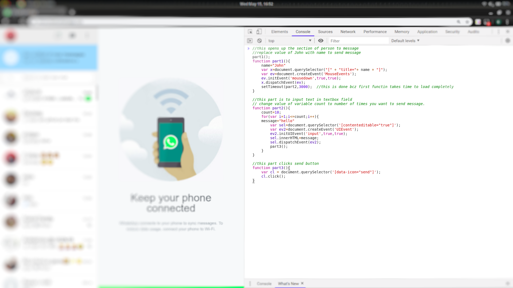
Task: Close the What's New drawer tab
Action: click(x=302, y=283)
